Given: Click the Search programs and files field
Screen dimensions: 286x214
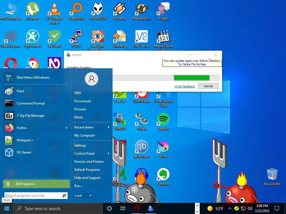Looking at the screenshot, I should pyautogui.click(x=36, y=196).
